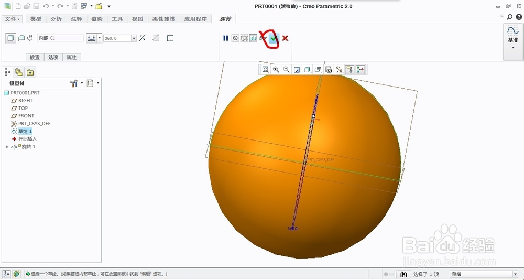
Task: Click the Zoom out icon
Action: [287, 70]
